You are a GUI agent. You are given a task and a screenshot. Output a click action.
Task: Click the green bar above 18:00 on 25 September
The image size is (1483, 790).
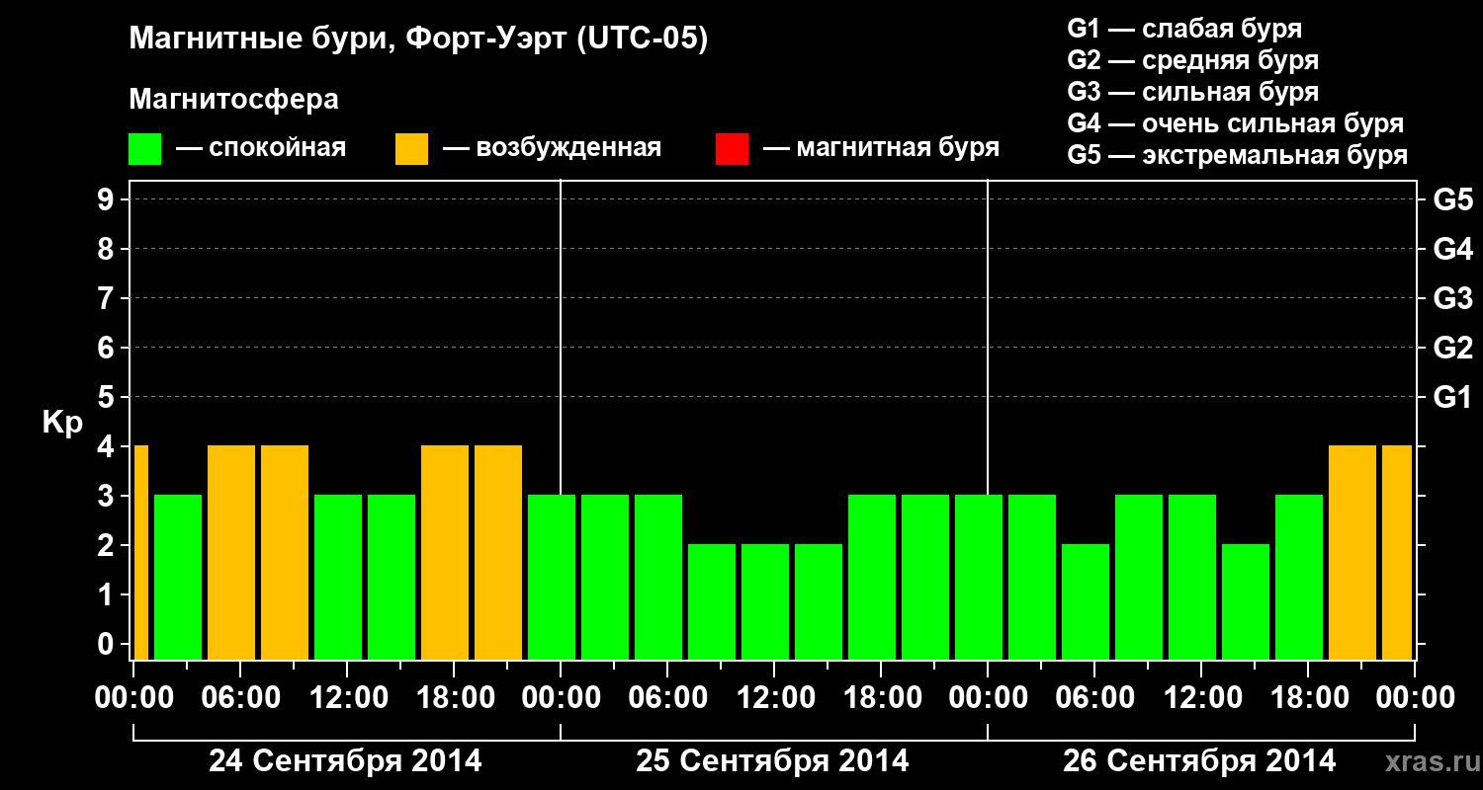click(x=872, y=577)
